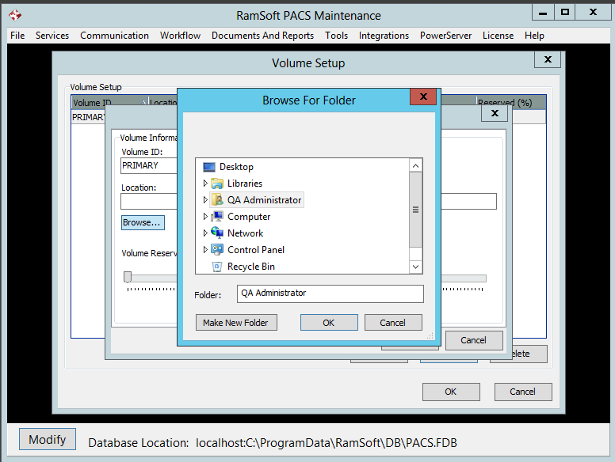Click the Recycle Bin icon

217,267
